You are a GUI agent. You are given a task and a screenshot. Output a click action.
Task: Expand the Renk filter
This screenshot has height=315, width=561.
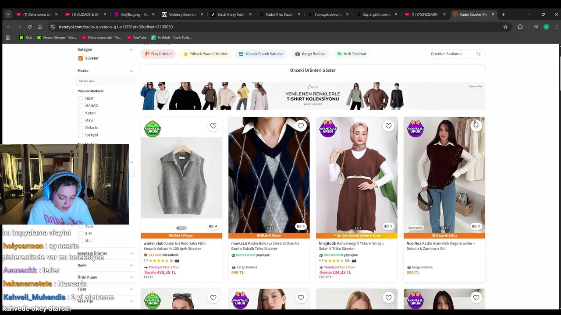click(x=131, y=265)
